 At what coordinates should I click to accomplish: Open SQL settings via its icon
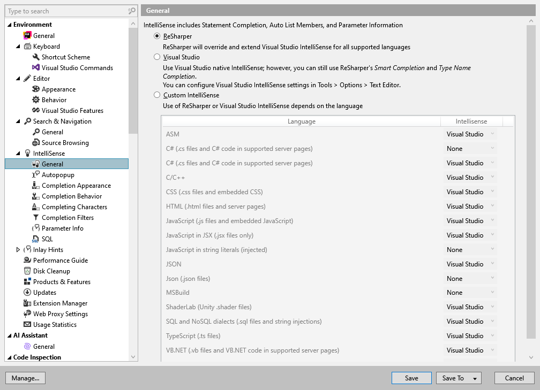point(35,239)
